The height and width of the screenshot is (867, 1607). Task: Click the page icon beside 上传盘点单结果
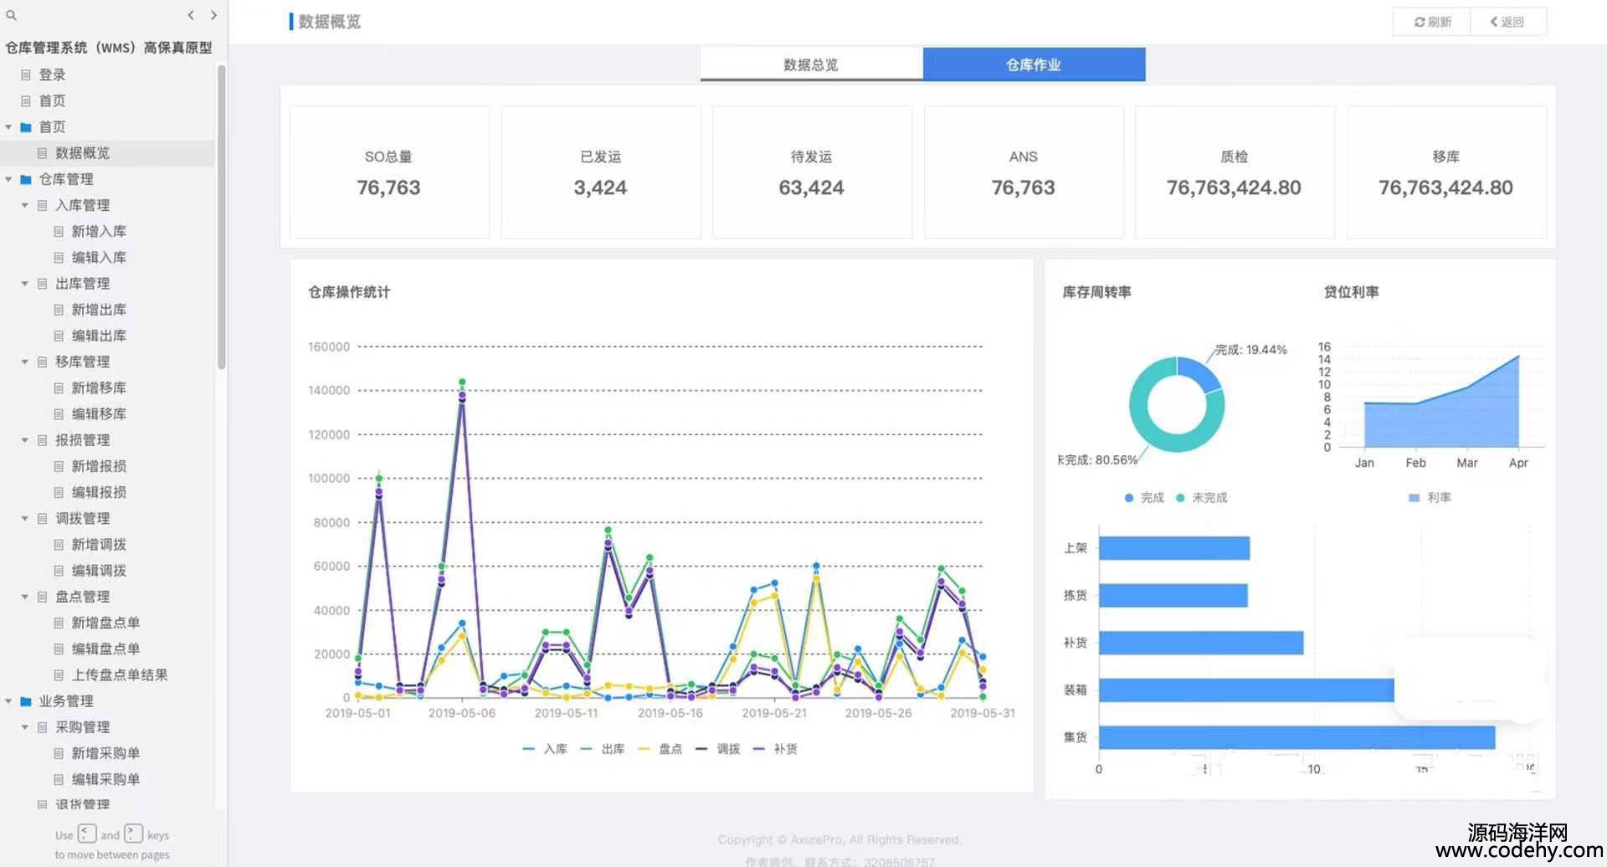pos(59,675)
